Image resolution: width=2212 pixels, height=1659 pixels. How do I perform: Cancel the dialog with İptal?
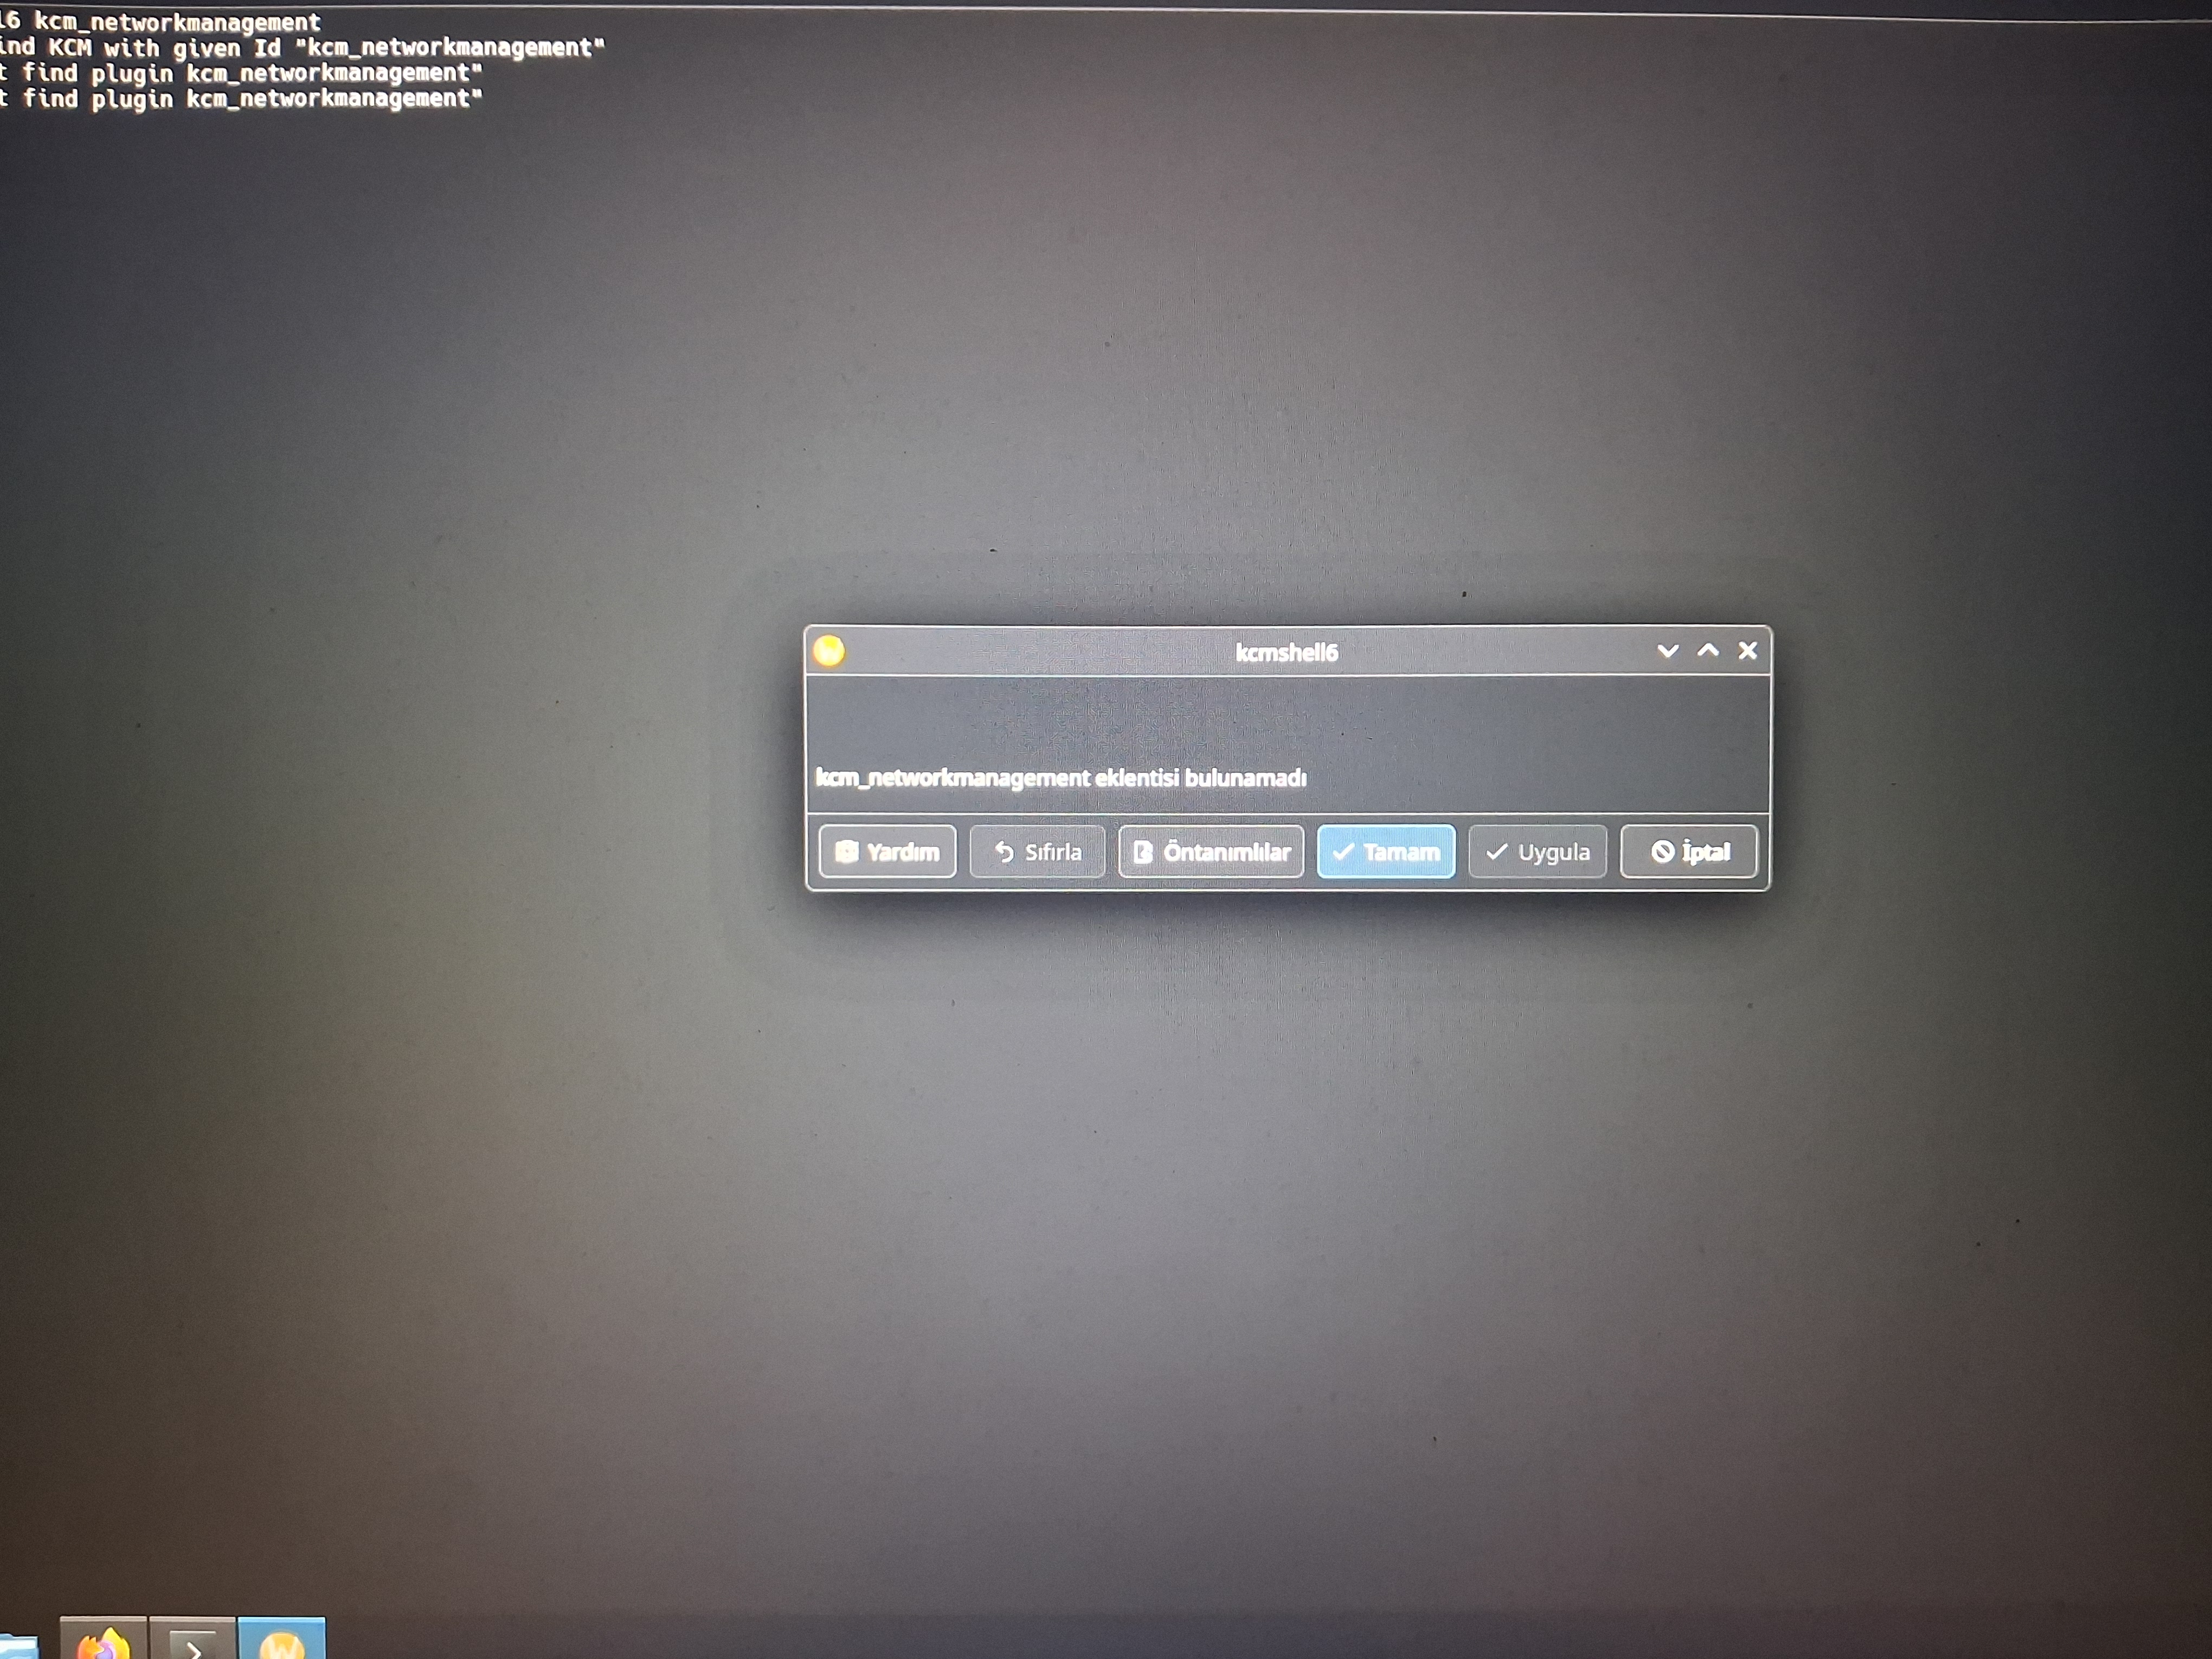click(1689, 852)
